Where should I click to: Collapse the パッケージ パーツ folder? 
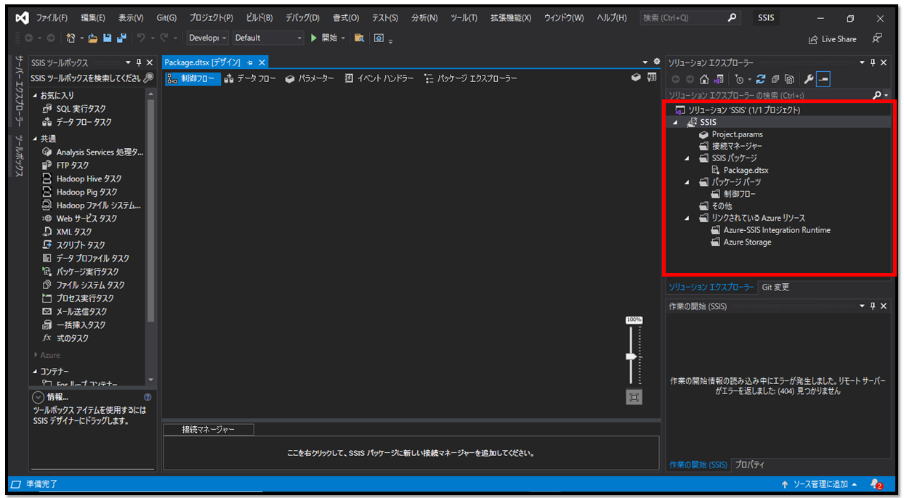click(x=687, y=182)
